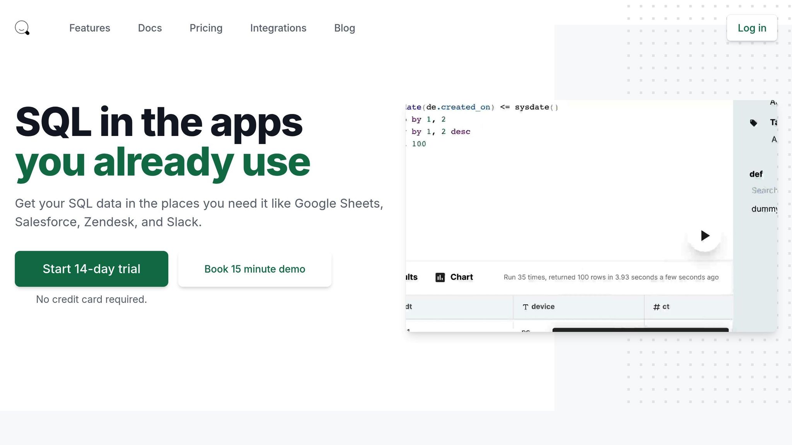Select the dummy schema entry

(764, 209)
